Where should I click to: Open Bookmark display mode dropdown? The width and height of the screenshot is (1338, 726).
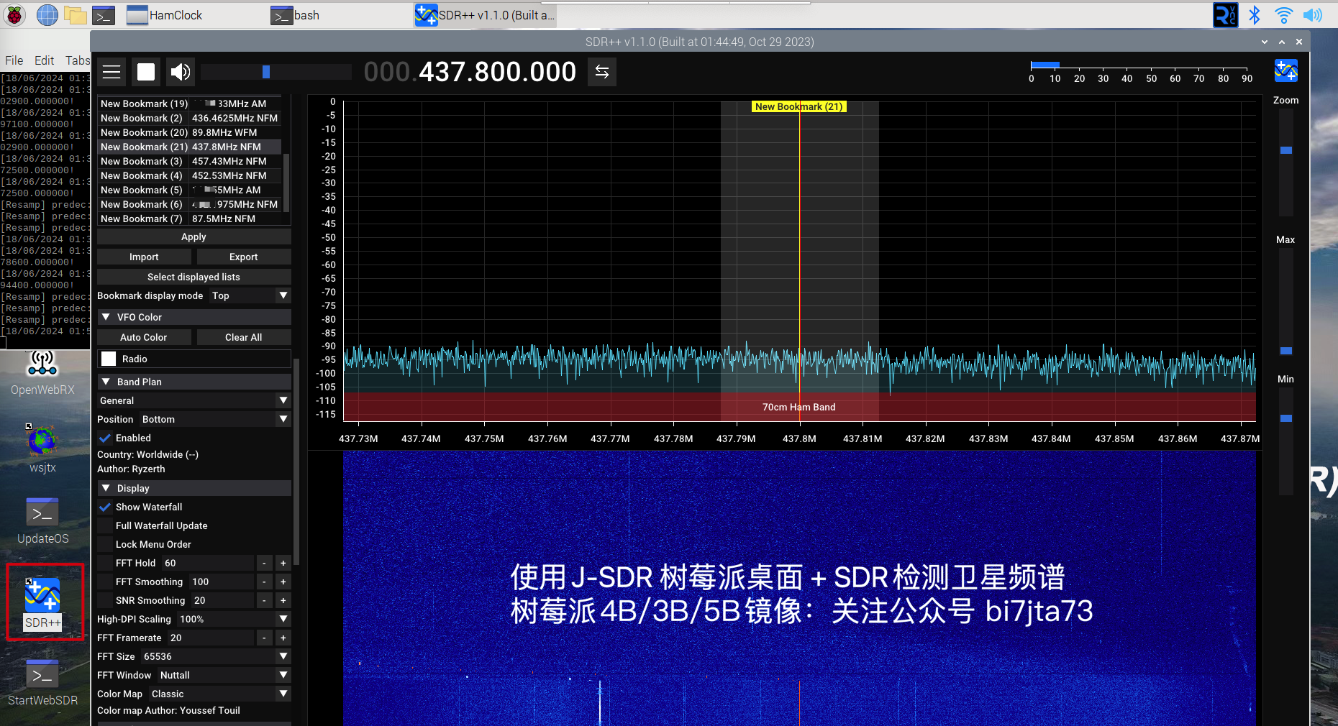(x=250, y=295)
